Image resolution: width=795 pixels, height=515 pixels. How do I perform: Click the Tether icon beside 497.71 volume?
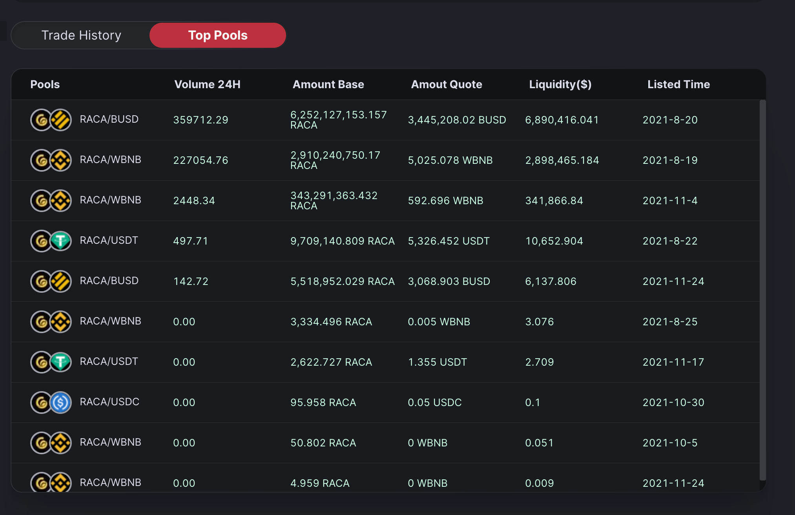(61, 241)
